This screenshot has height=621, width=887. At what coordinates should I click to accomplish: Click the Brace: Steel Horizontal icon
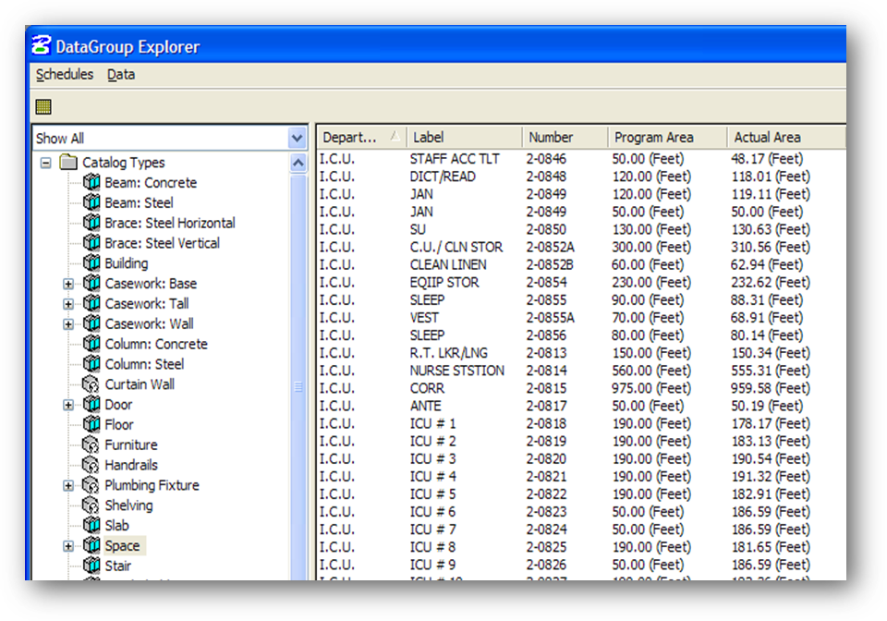91,223
